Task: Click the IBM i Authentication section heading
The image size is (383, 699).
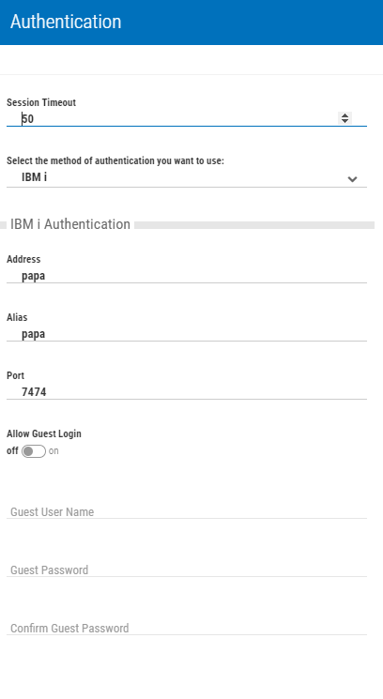Action: click(x=70, y=224)
